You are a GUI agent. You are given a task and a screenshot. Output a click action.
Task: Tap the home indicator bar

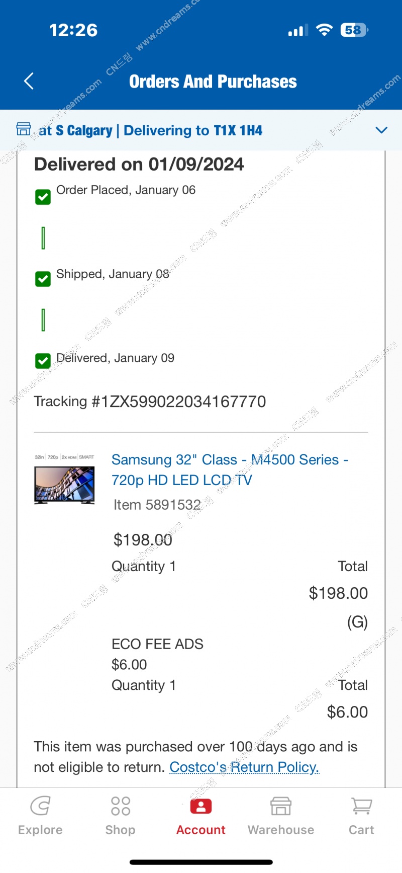[x=201, y=862]
